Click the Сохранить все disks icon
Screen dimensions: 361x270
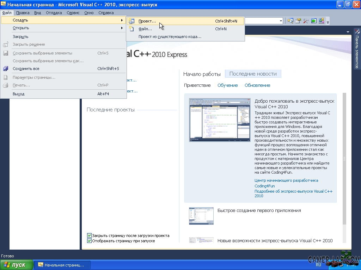tap(6, 69)
